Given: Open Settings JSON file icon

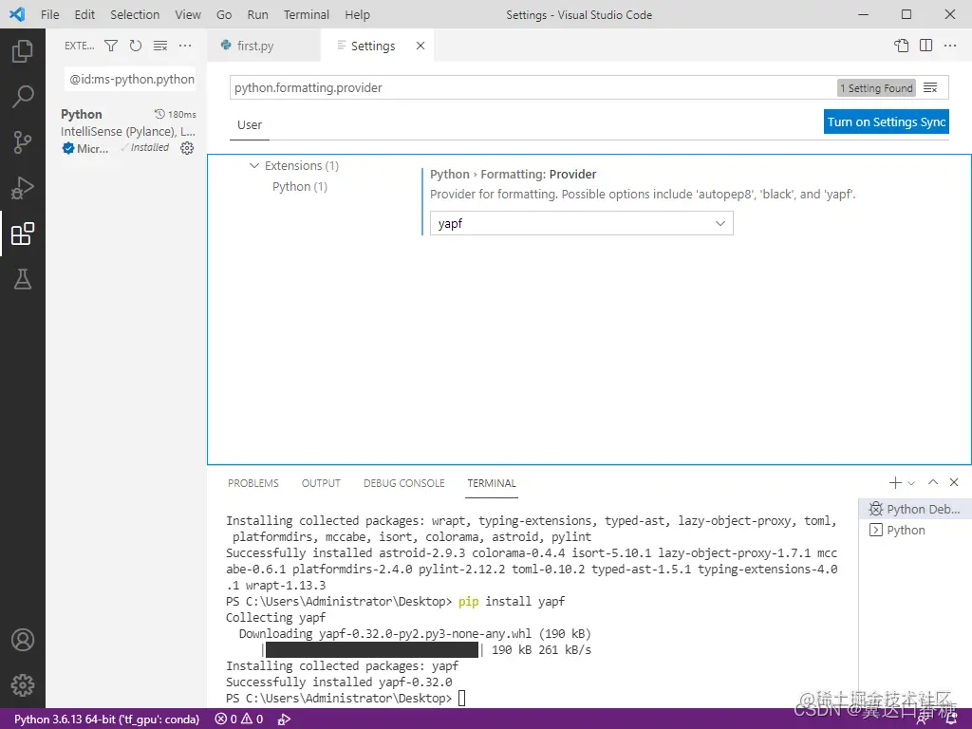Looking at the screenshot, I should point(902,46).
